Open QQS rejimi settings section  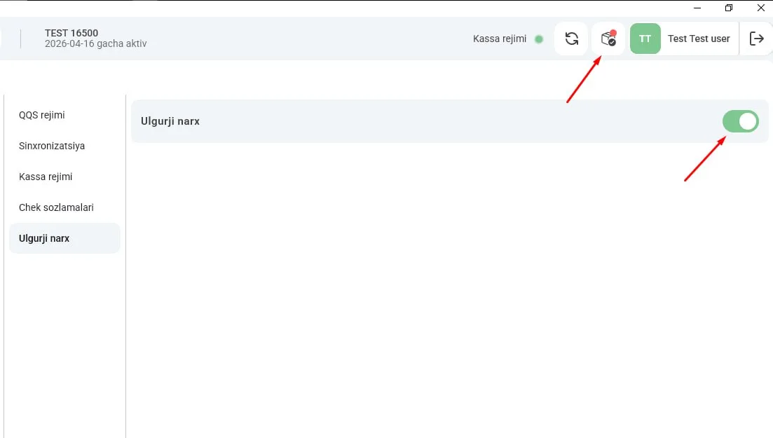(x=42, y=115)
